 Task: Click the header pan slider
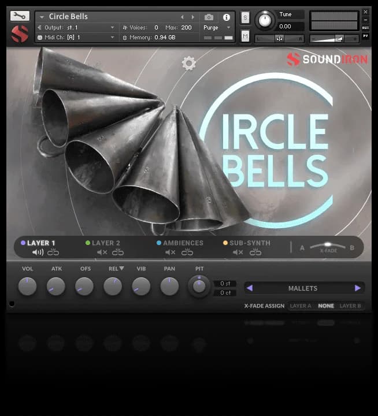[x=279, y=39]
